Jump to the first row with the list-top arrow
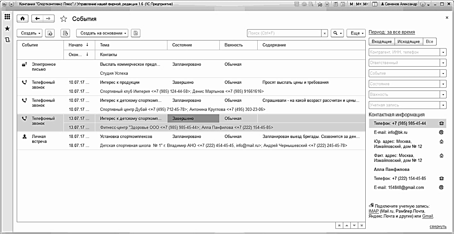The height and width of the screenshot is (234, 454). (x=339, y=225)
